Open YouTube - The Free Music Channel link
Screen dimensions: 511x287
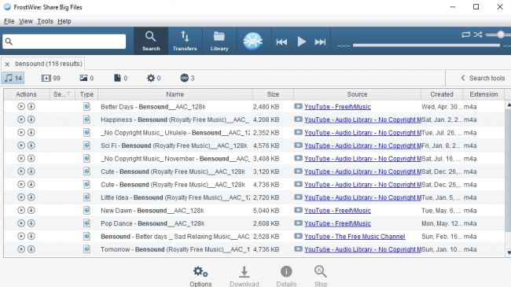click(355, 237)
